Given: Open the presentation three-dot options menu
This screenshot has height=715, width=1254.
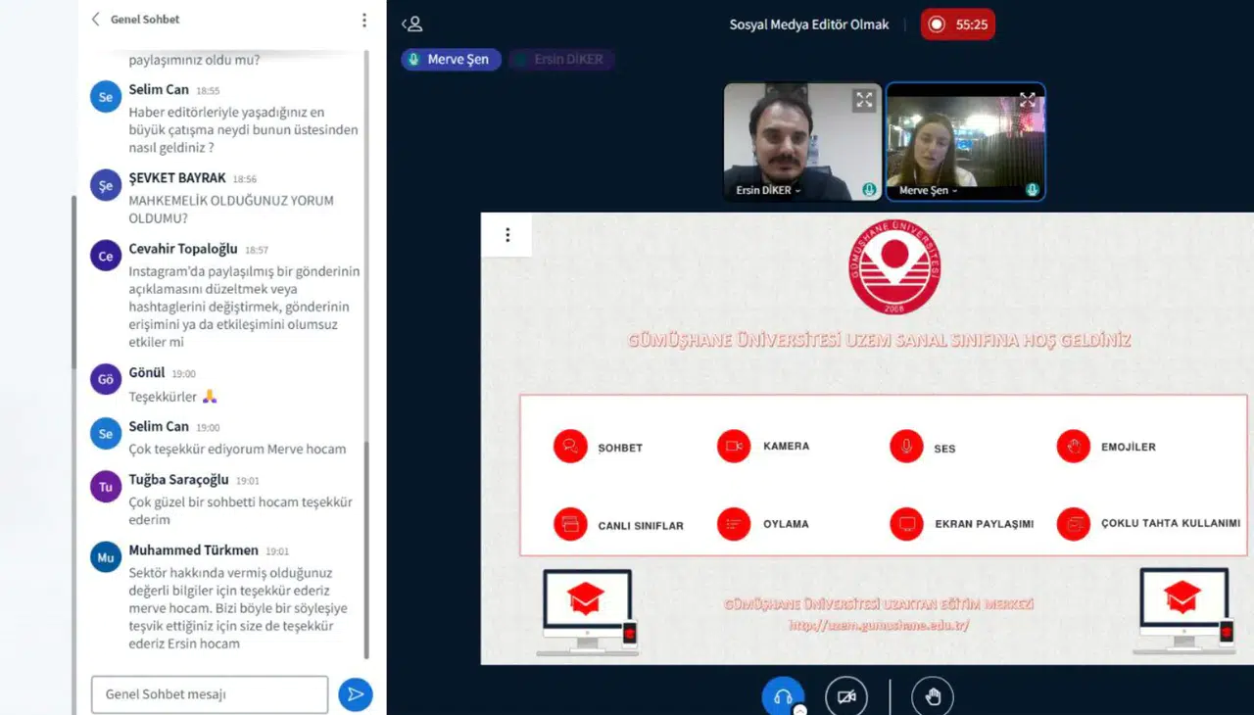Looking at the screenshot, I should (506, 235).
